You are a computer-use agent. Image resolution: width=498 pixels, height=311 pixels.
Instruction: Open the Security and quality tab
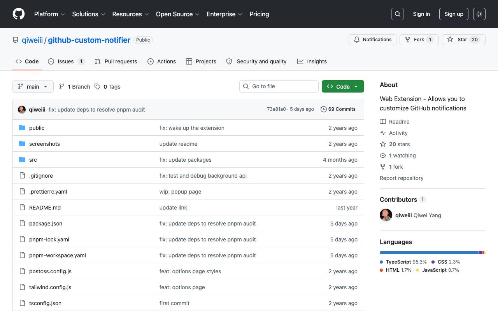(256, 61)
